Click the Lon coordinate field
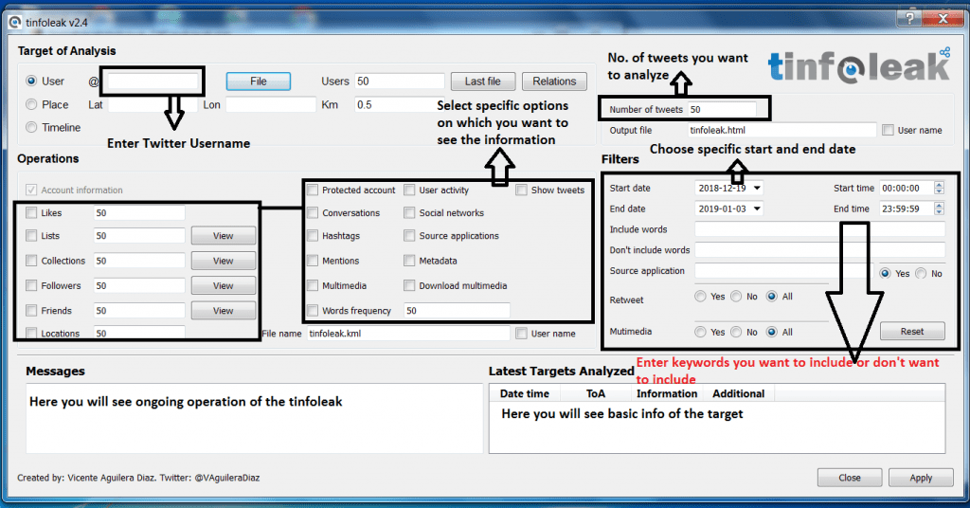970x508 pixels. [x=271, y=104]
